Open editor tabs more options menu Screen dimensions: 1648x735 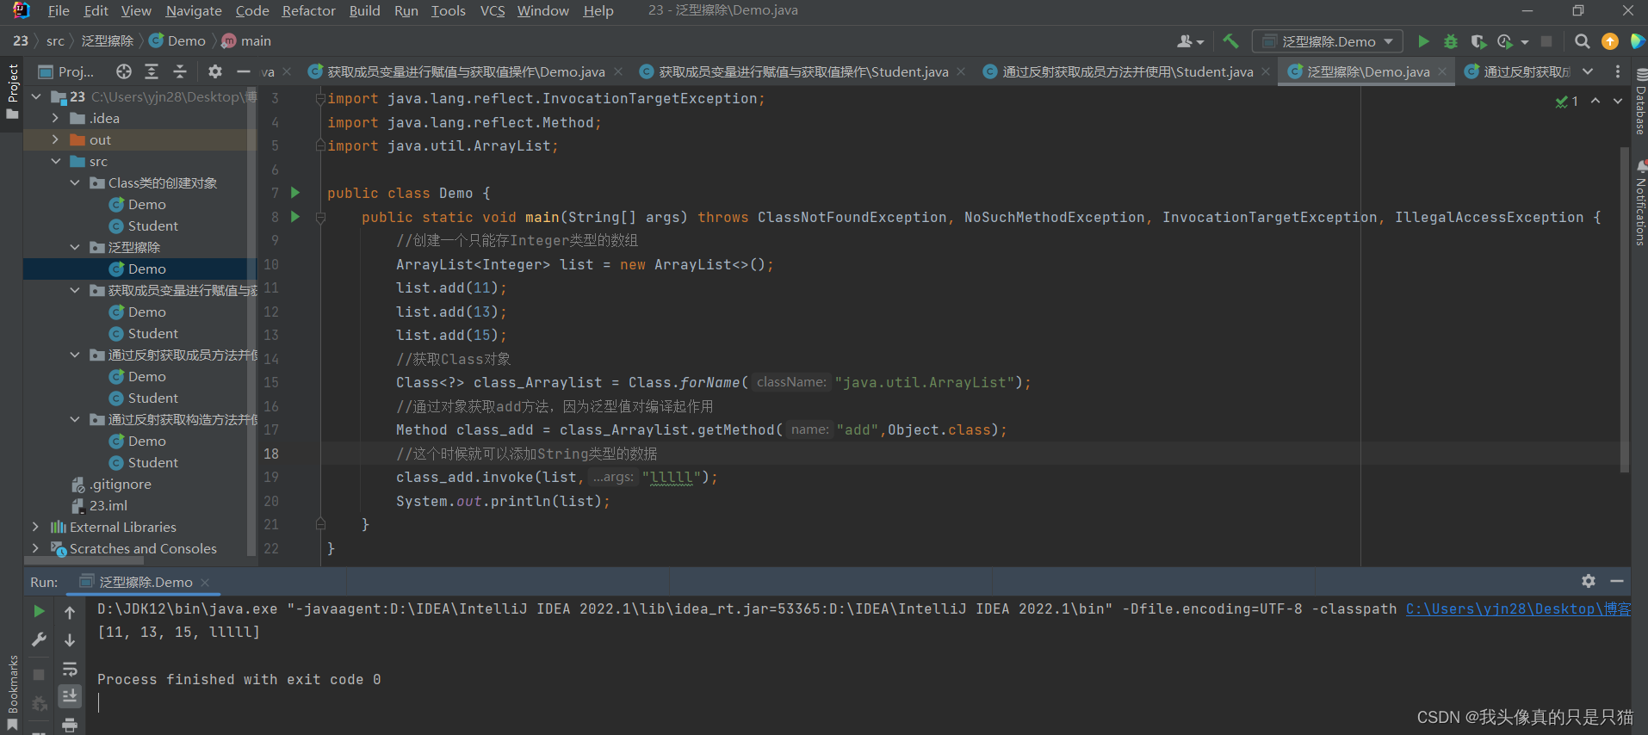click(x=1618, y=71)
